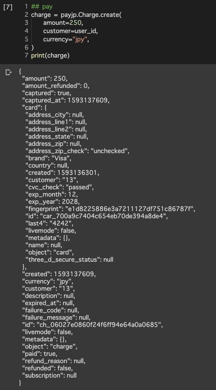Click the card id "car_700a9c..." value
The height and width of the screenshot is (390, 216).
tap(103, 216)
